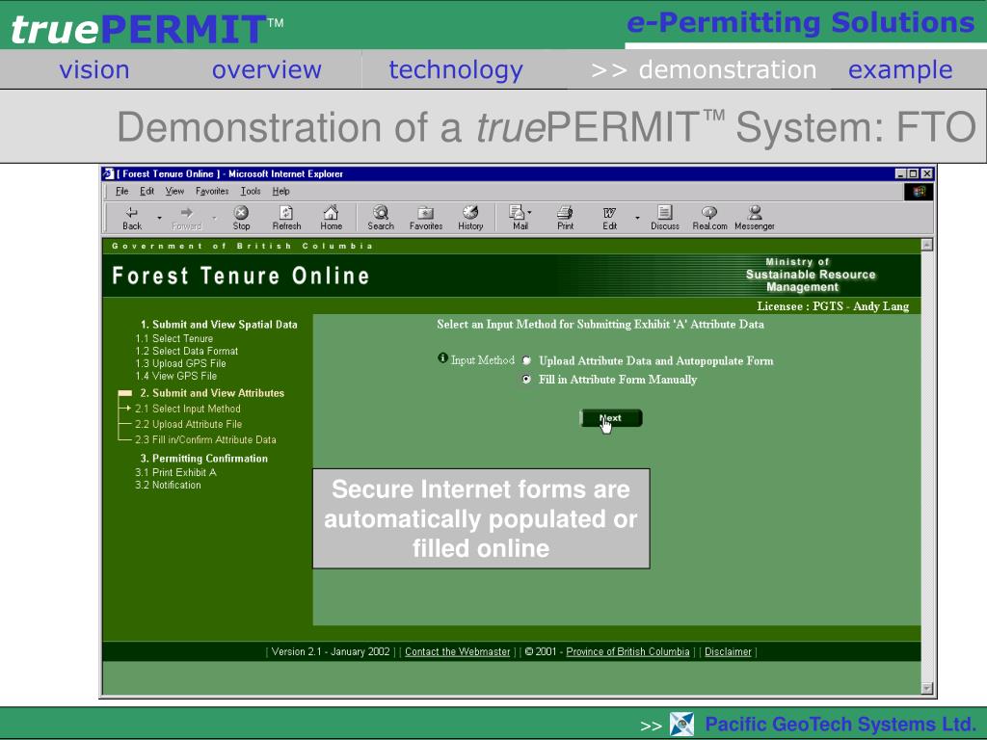Select 1.3 Upload GPS File step
The width and height of the screenshot is (987, 740).
click(x=180, y=363)
